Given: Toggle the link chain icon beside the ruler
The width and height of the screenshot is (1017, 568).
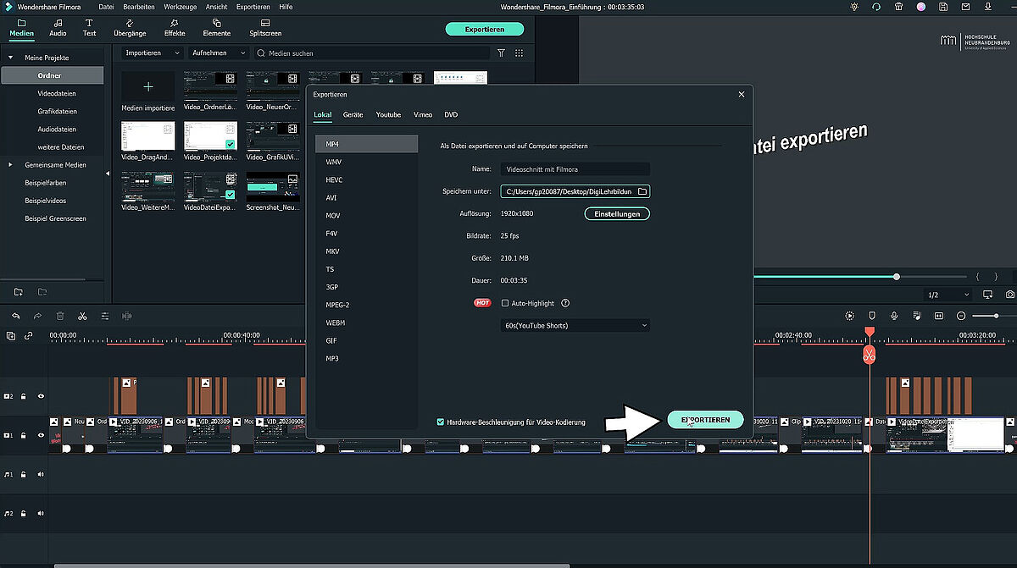Looking at the screenshot, I should coord(29,335).
